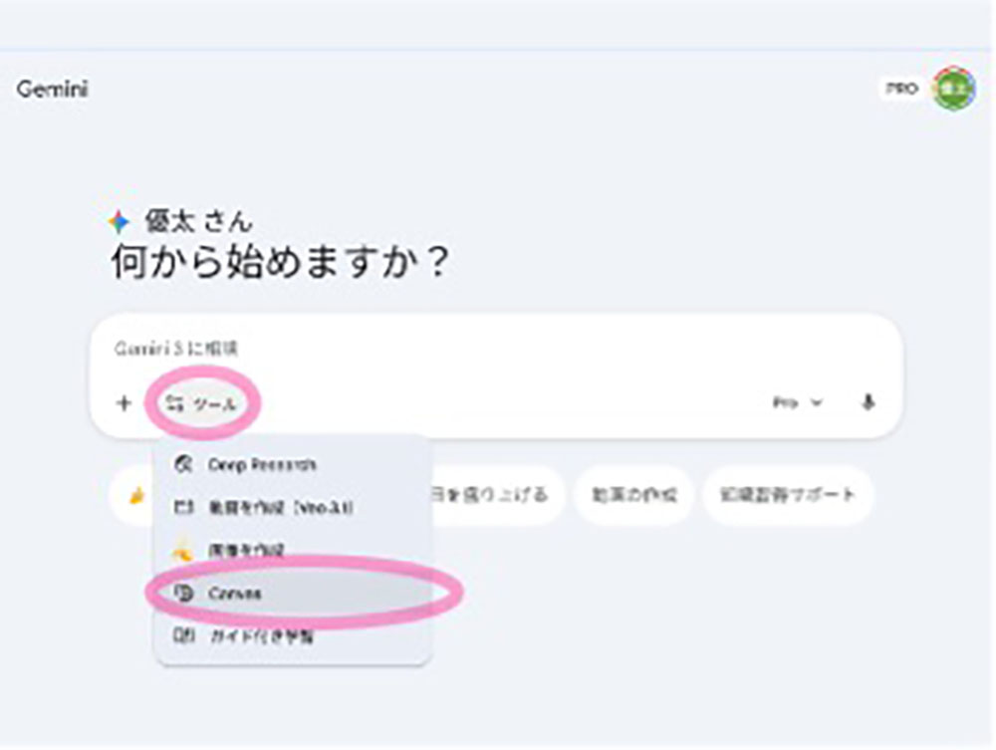Click the Canvas tool icon

[182, 594]
